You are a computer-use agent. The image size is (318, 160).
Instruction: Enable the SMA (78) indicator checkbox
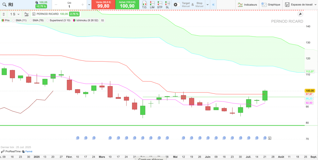(31, 20)
